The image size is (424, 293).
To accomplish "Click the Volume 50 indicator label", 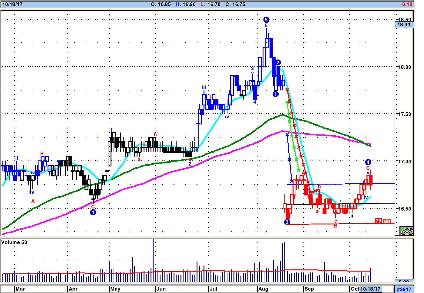I will click(x=14, y=242).
